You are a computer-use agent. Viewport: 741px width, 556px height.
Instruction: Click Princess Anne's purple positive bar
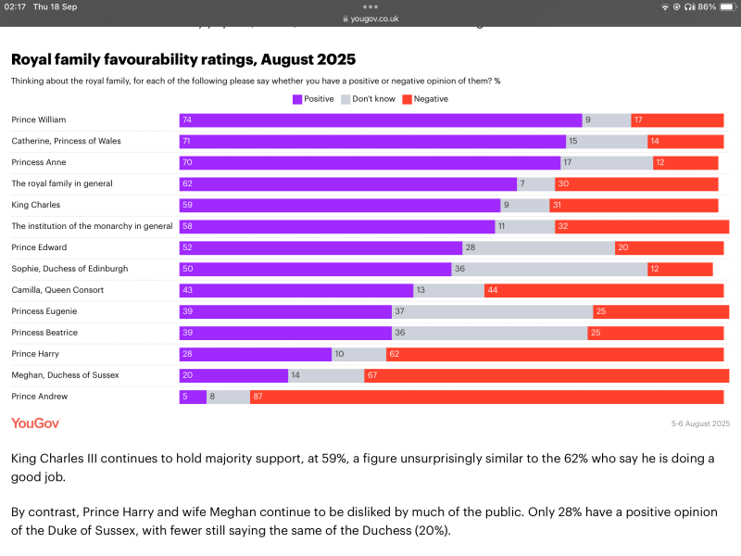[370, 162]
